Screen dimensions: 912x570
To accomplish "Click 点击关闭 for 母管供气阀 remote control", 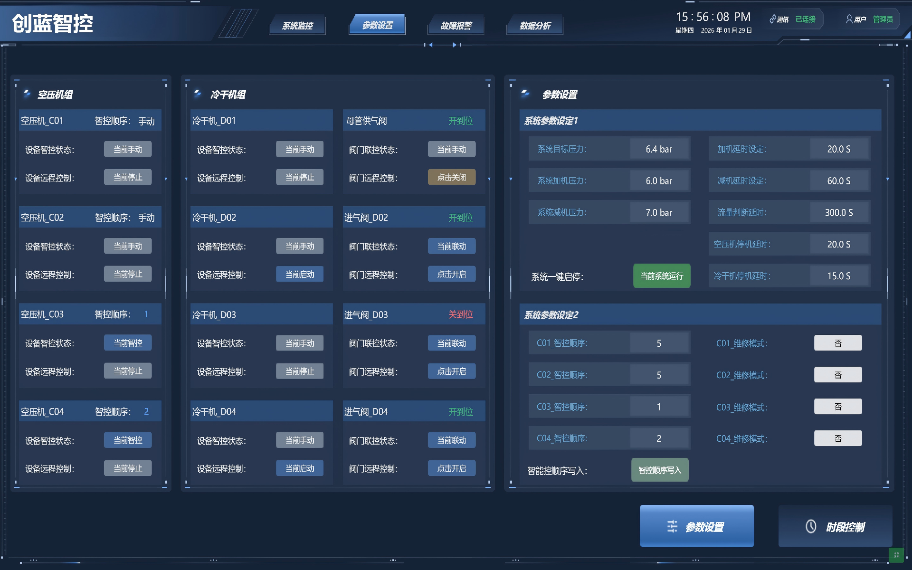I will click(x=451, y=177).
